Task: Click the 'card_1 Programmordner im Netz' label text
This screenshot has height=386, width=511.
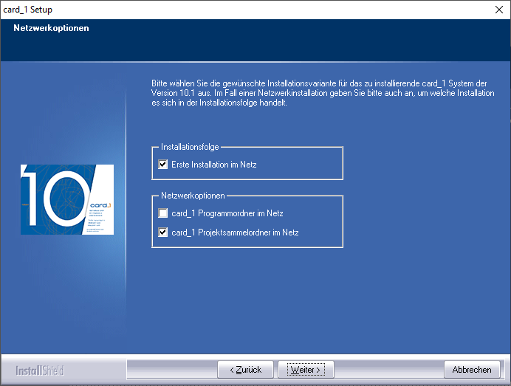Action: coord(227,213)
